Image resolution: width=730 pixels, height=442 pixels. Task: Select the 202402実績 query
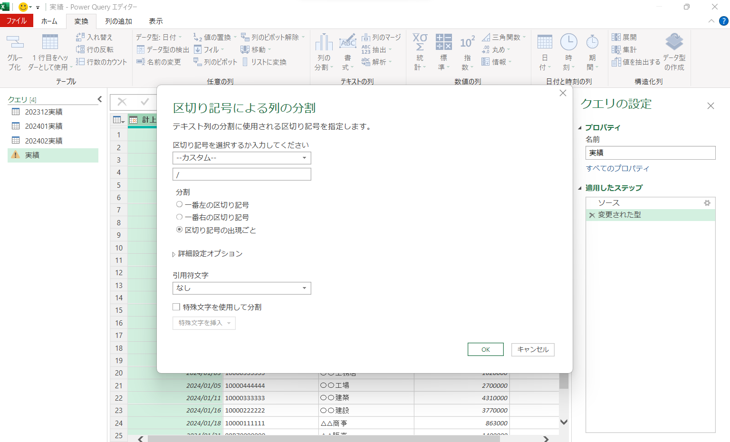pos(53,141)
